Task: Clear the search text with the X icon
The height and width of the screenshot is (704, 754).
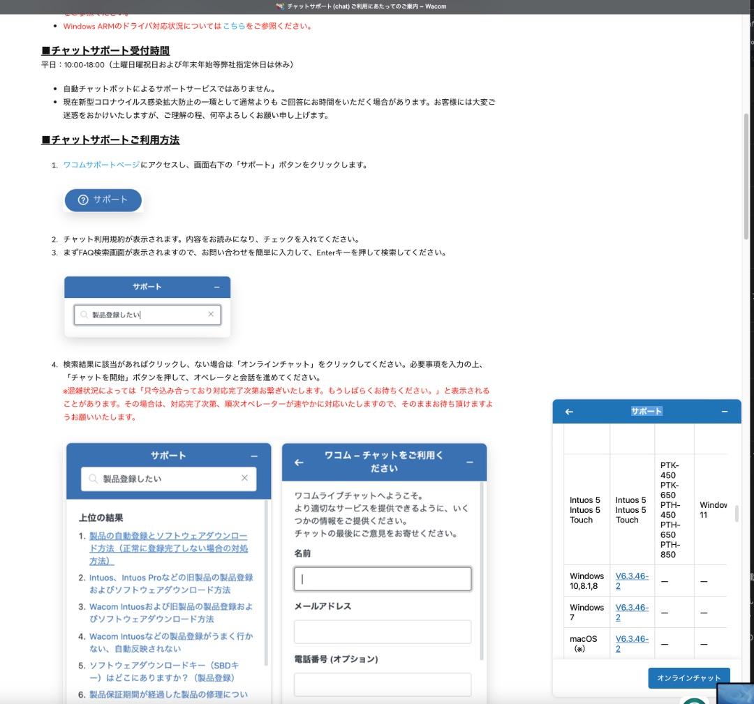Action: coord(211,314)
